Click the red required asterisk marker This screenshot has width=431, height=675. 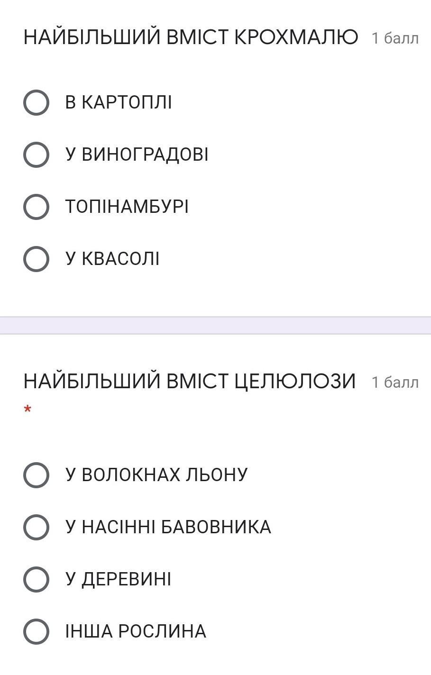click(28, 409)
